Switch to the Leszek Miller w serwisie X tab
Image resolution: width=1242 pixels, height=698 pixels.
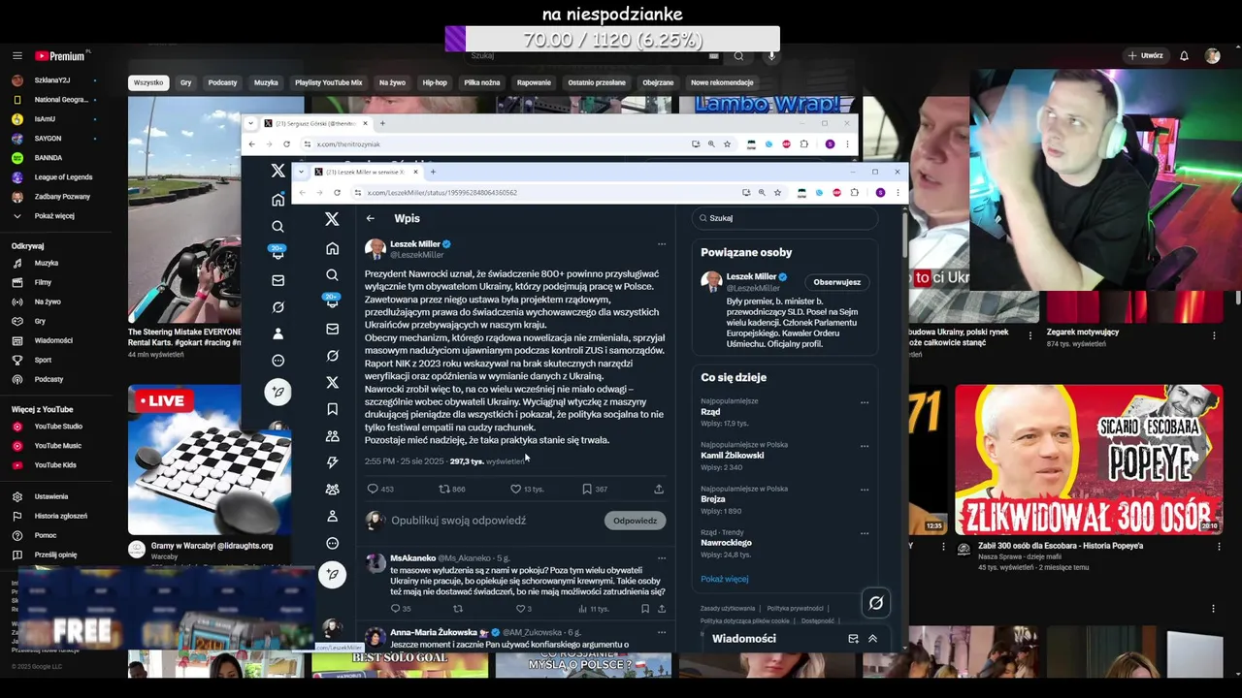pos(365,172)
